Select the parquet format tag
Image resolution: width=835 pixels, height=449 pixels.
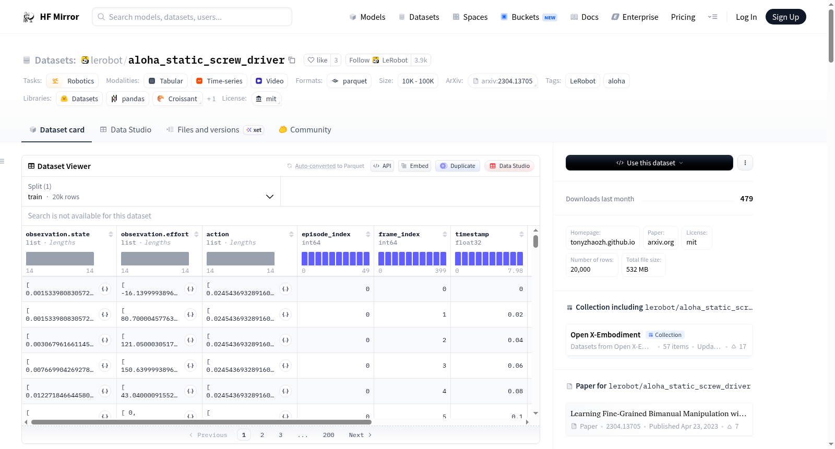point(349,81)
